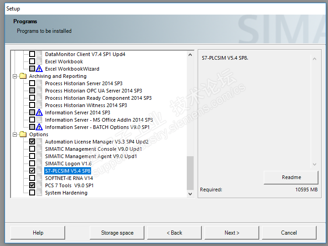Select the SOFTNET-IE RNA V14 checkbox

(x=32, y=178)
